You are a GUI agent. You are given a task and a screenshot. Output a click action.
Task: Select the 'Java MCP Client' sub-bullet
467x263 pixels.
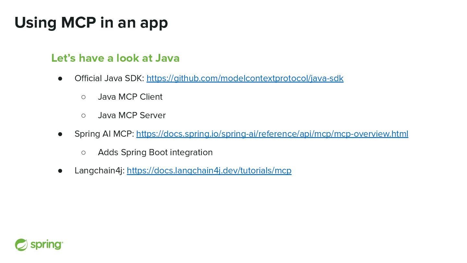coord(130,97)
